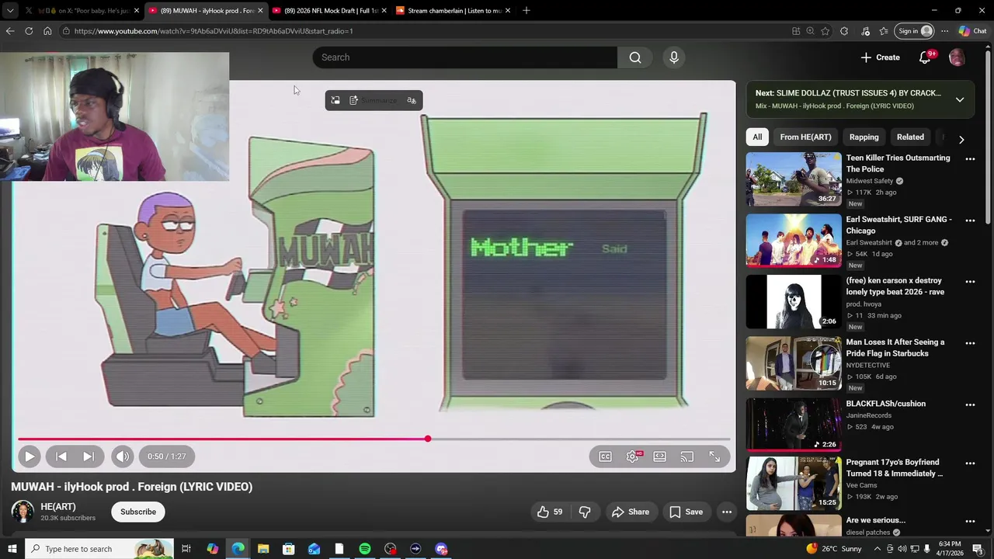Image resolution: width=994 pixels, height=559 pixels.
Task: Reload the page
Action: (29, 31)
